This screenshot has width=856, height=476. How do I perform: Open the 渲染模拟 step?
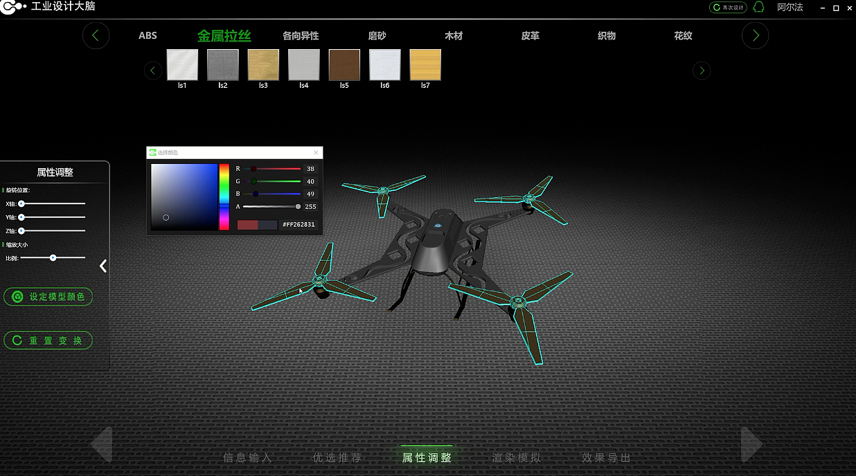pos(516,457)
